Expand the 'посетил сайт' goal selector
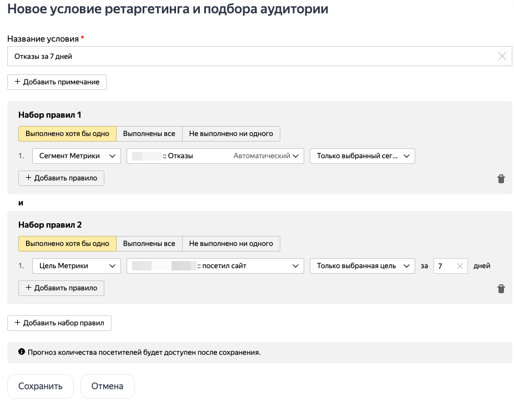The image size is (514, 402). [x=215, y=267]
